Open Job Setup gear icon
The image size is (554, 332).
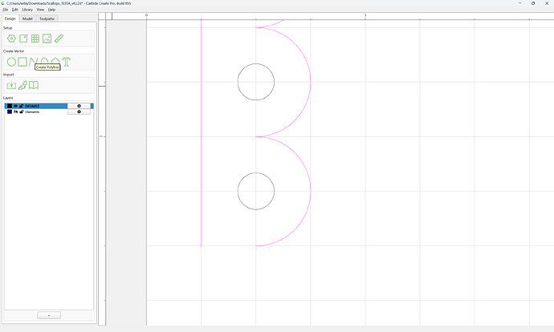click(x=11, y=38)
